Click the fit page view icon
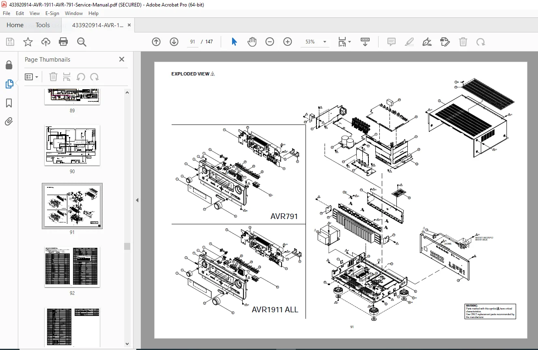The image size is (538, 350). pyautogui.click(x=342, y=42)
